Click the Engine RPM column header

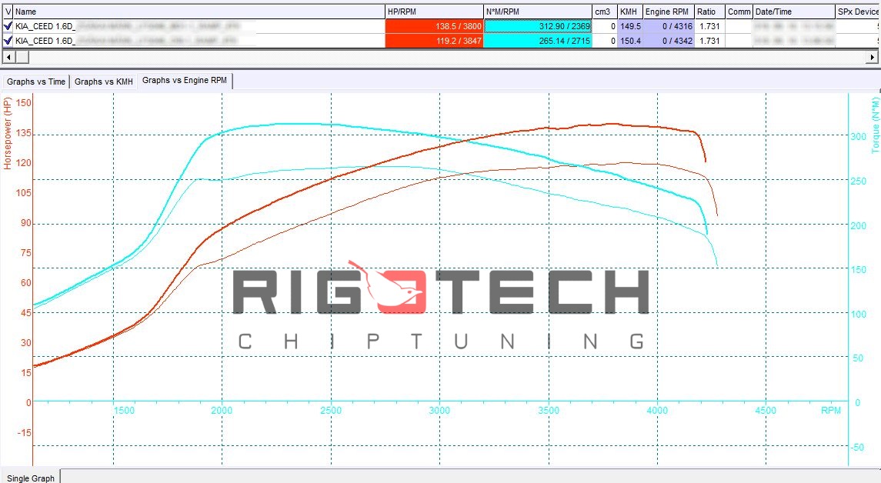(669, 12)
